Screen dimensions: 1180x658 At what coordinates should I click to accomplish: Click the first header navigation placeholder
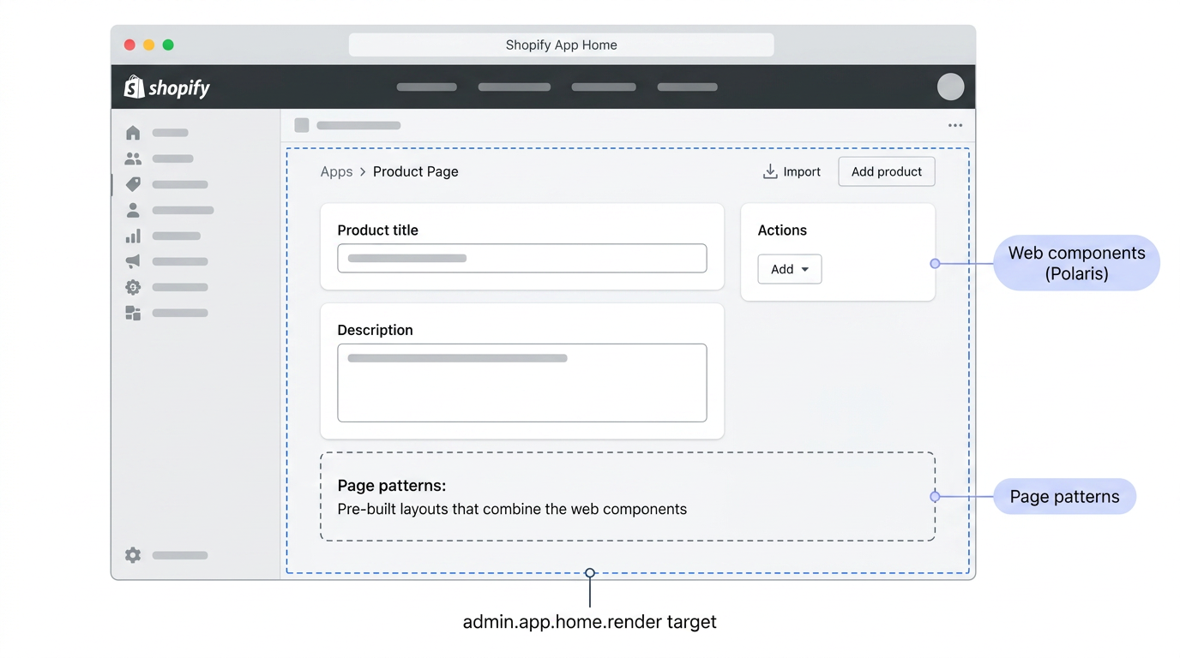pos(426,87)
